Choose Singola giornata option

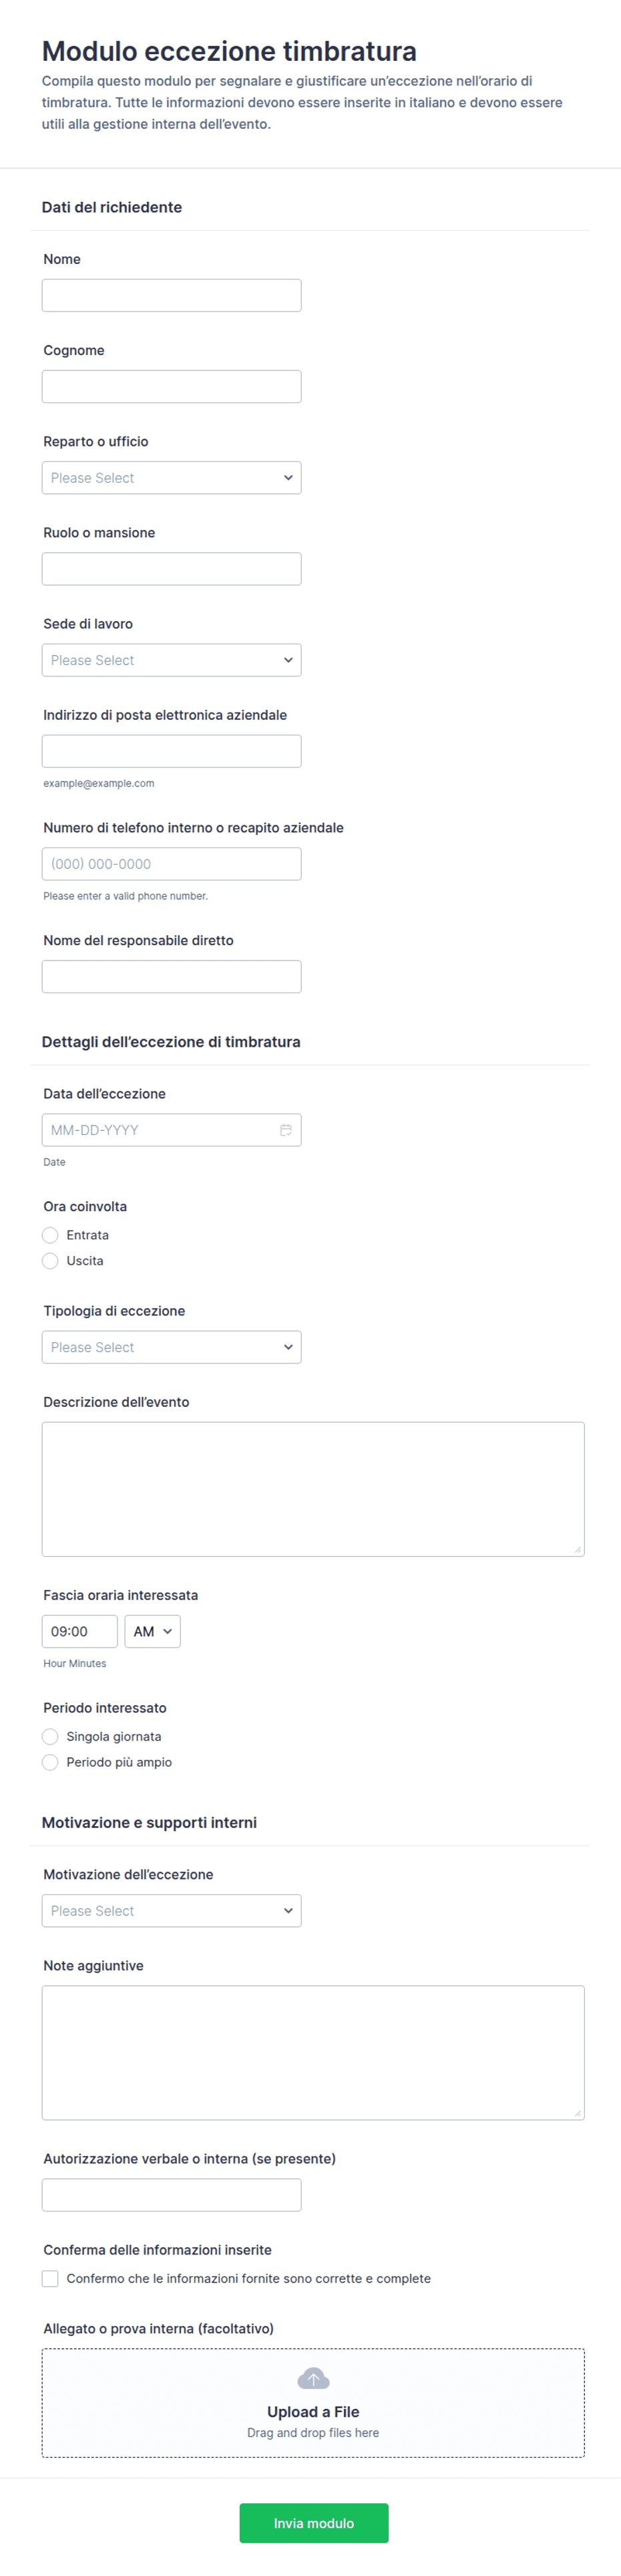point(50,1737)
